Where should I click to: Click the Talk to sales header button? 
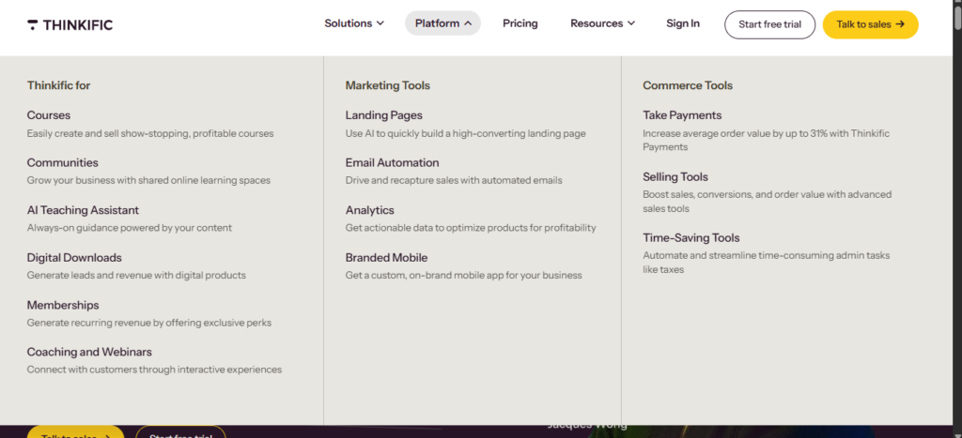point(871,24)
